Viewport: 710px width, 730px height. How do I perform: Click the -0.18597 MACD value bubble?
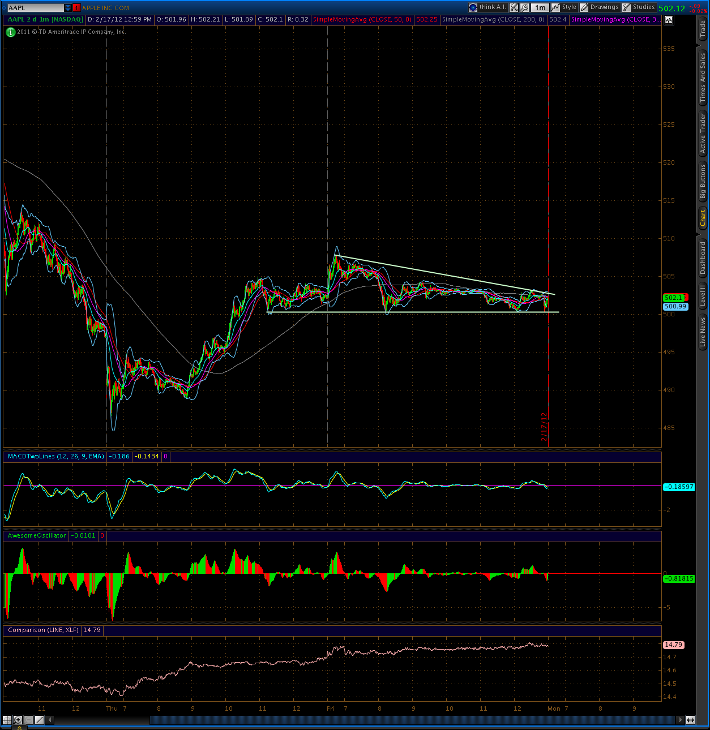click(678, 487)
